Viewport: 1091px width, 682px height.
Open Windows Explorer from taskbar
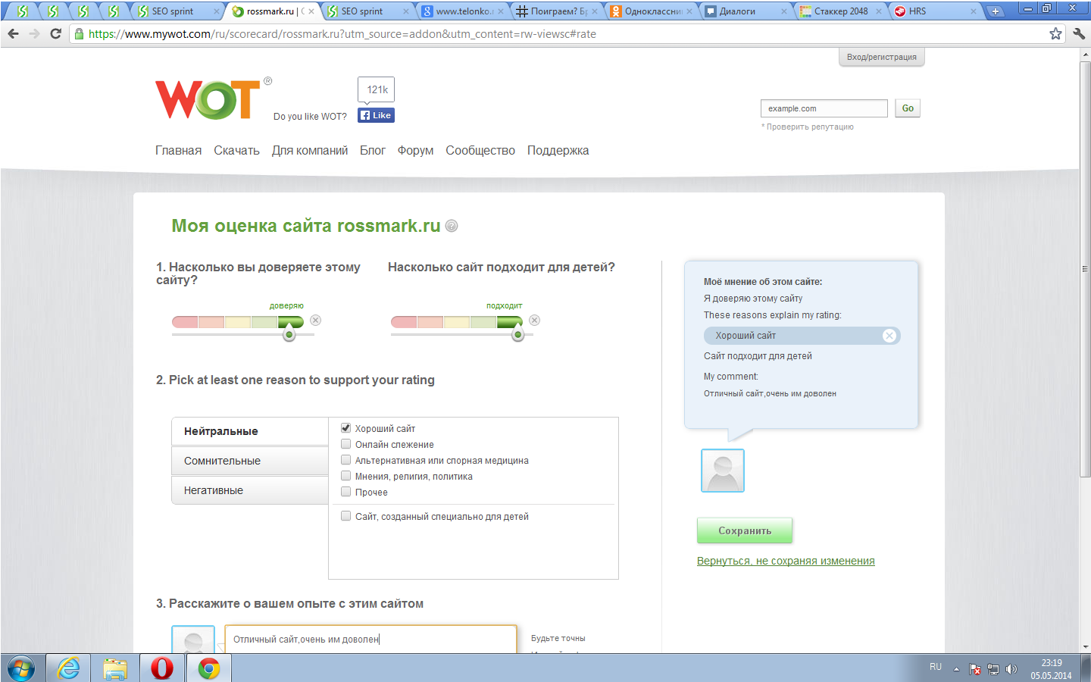click(x=115, y=668)
